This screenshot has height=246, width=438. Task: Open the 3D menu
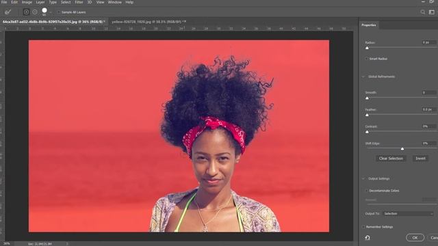[x=90, y=2]
